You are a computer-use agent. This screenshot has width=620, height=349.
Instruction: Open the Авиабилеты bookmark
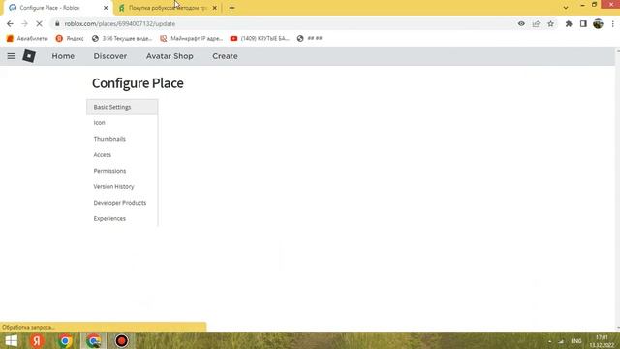(27, 39)
